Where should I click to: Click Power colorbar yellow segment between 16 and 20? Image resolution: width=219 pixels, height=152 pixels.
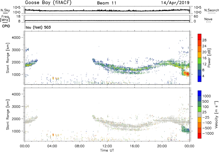click(x=200, y=55)
